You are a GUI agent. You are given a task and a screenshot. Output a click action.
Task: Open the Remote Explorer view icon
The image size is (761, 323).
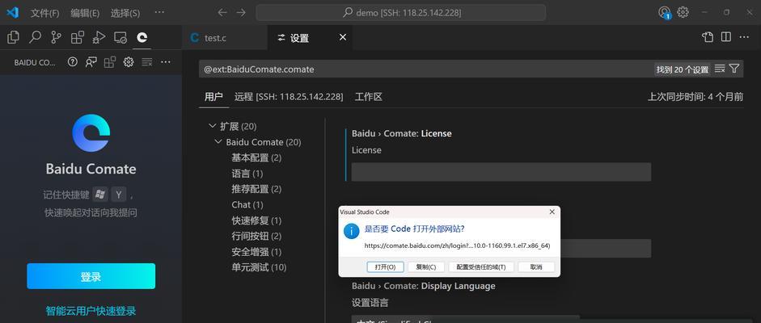[x=120, y=37]
